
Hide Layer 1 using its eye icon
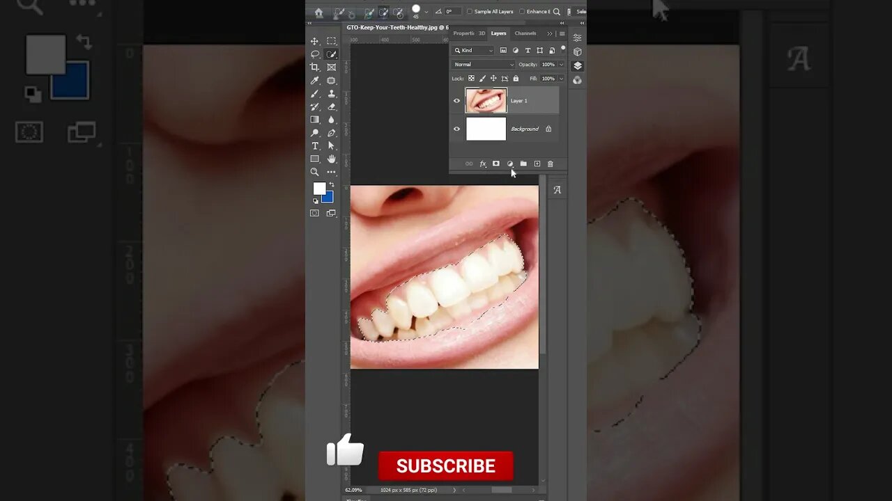pos(457,100)
